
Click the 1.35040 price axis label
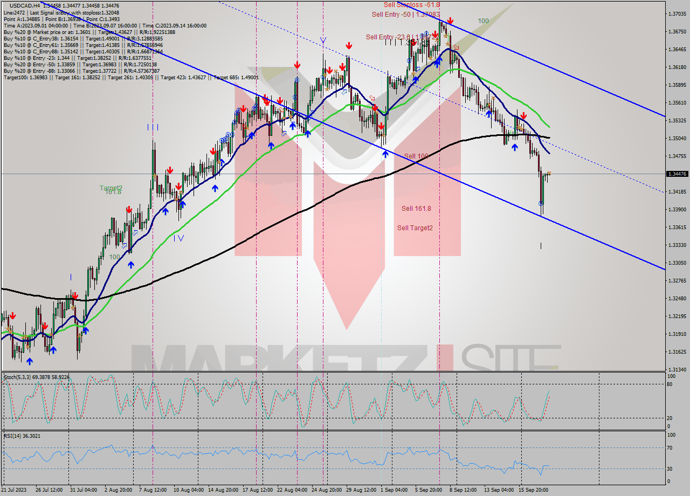click(677, 138)
